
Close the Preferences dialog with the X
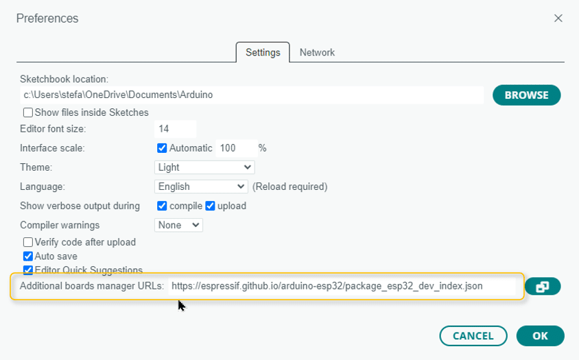(558, 18)
